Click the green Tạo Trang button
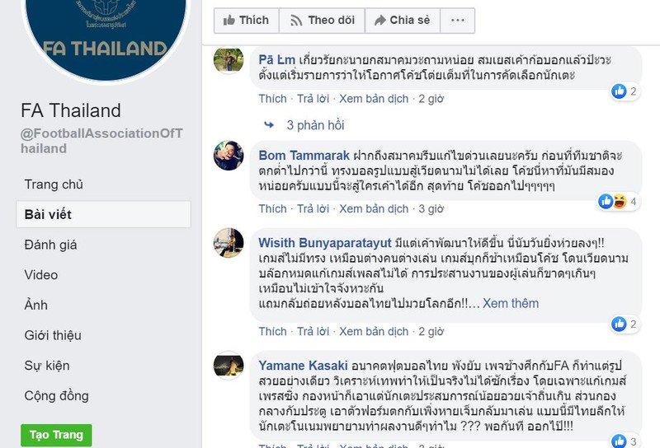This screenshot has width=660, height=448. [x=56, y=435]
